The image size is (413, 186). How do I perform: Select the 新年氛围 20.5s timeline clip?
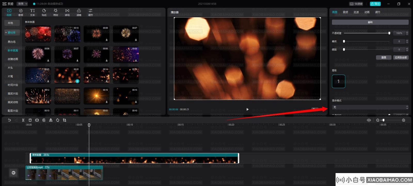tap(134, 158)
